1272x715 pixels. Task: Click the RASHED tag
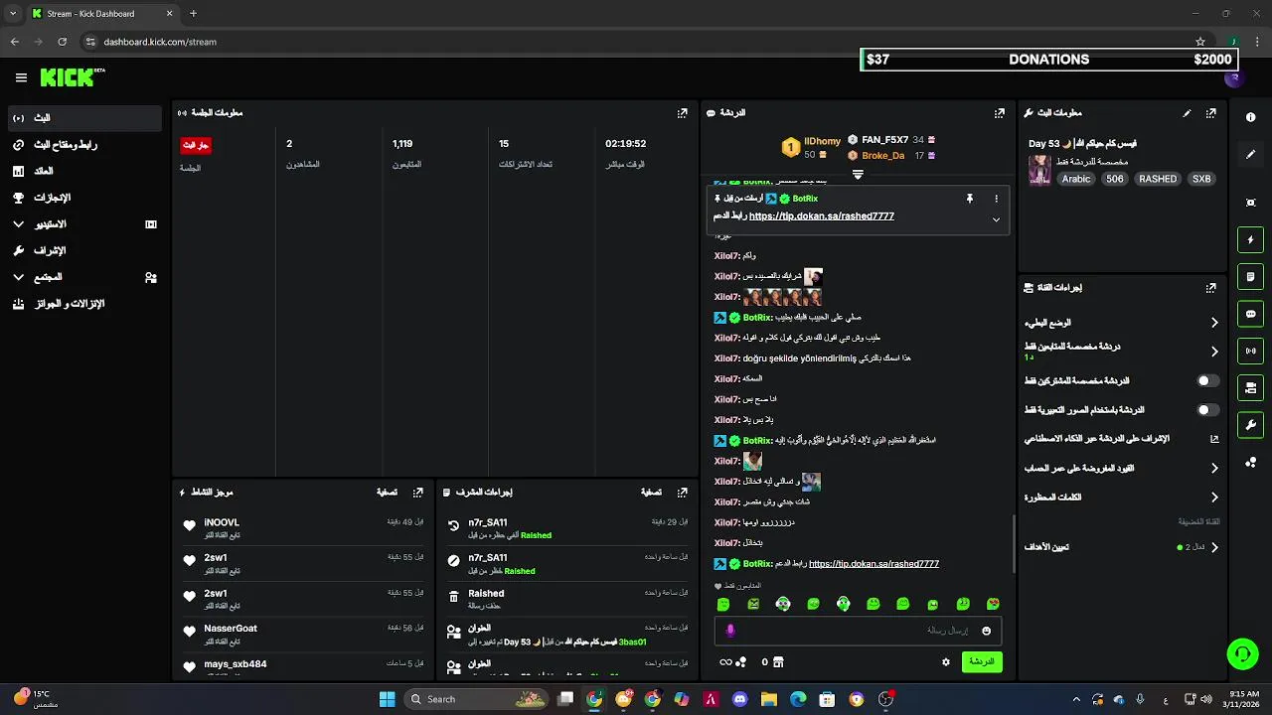pos(1158,179)
